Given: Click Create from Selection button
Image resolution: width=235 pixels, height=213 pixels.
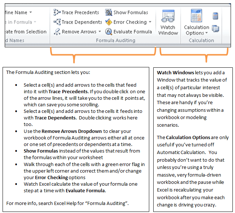Looking at the screenshot, I should (x=26, y=32).
